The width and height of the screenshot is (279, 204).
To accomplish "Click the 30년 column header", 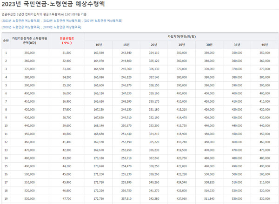I will point(209,45).
